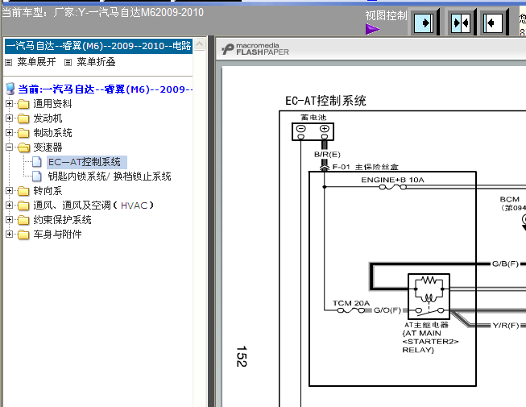Click the EC-AT控制系统 diagram title

[325, 101]
